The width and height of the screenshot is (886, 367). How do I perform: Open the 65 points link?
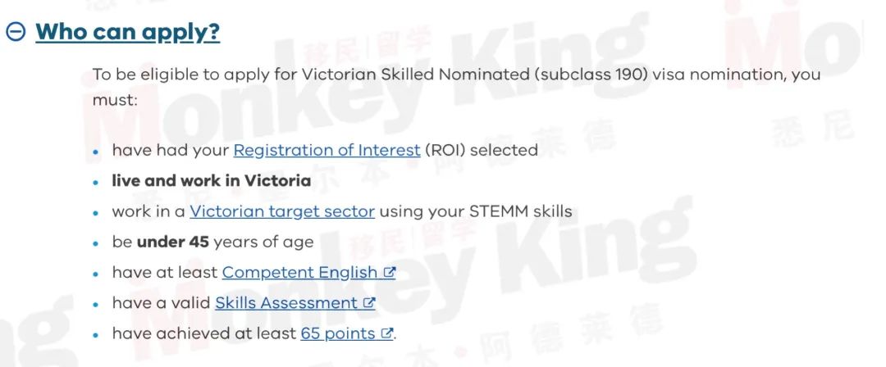point(337,333)
